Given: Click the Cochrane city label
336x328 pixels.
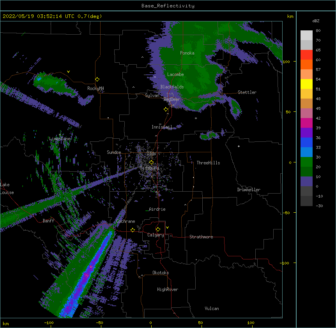Looking at the screenshot, I should pyautogui.click(x=126, y=221).
